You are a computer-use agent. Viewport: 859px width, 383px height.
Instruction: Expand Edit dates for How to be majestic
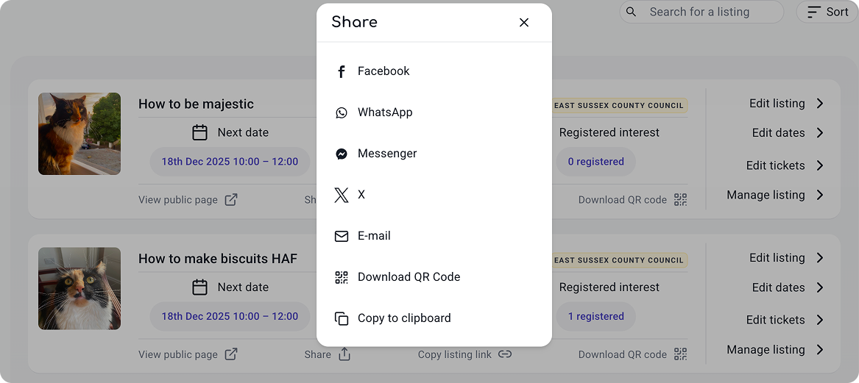[788, 133]
